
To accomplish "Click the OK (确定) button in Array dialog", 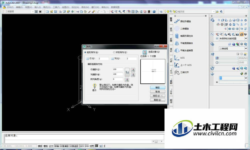I will [157, 88].
